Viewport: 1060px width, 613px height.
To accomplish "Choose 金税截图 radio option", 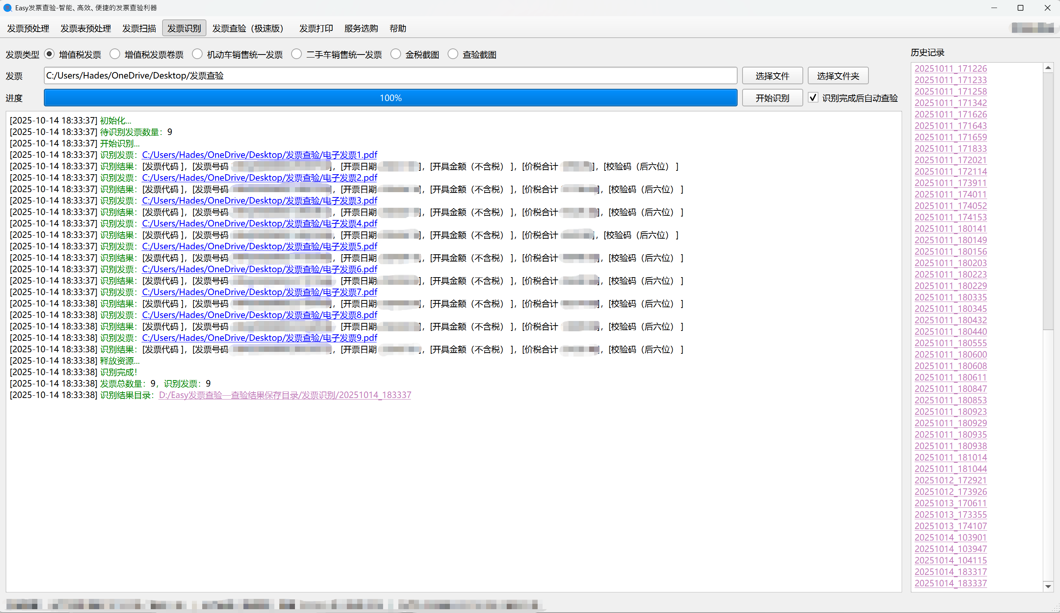I will (395, 54).
